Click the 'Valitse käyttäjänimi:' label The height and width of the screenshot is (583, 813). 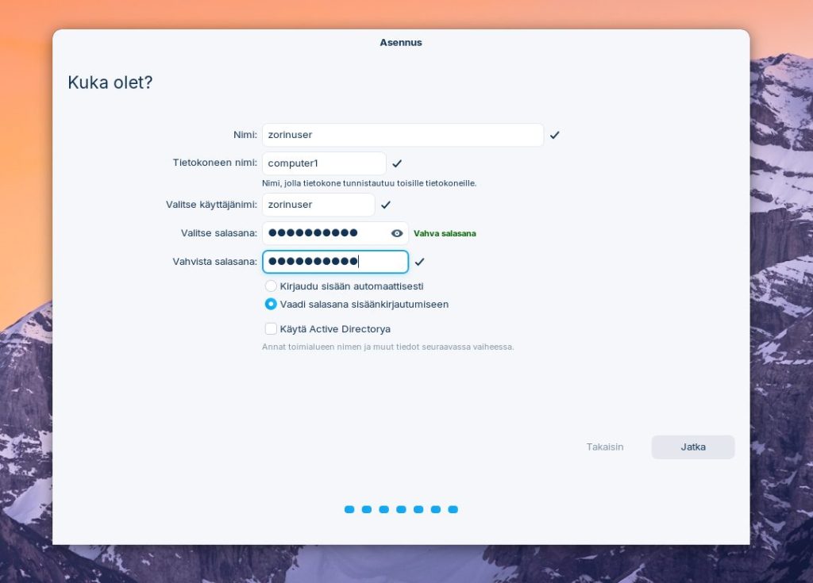(211, 205)
